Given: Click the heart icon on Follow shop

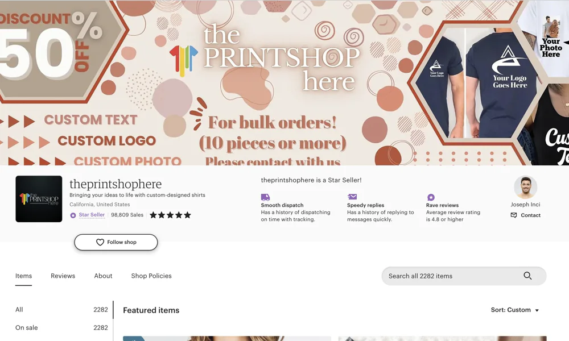Looking at the screenshot, I should 100,242.
